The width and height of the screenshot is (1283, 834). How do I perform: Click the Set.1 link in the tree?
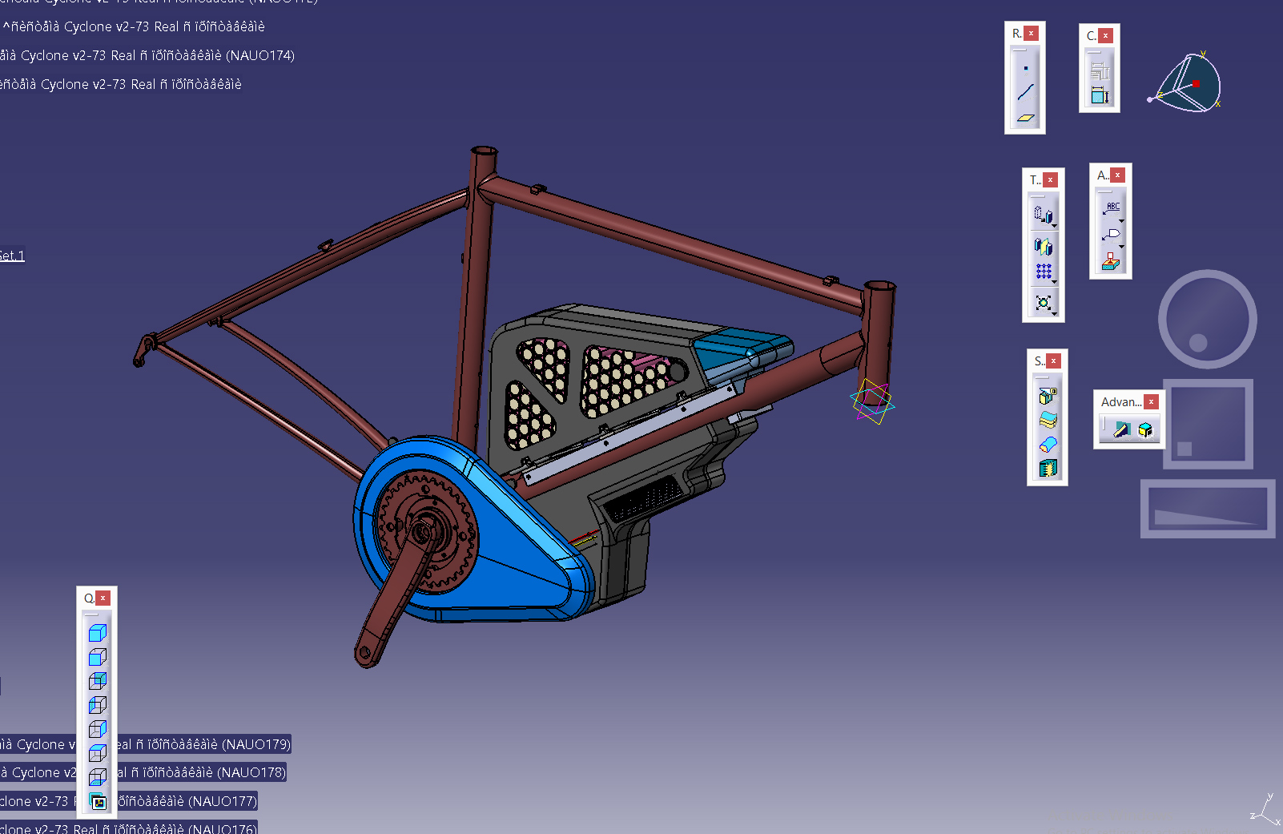12,256
